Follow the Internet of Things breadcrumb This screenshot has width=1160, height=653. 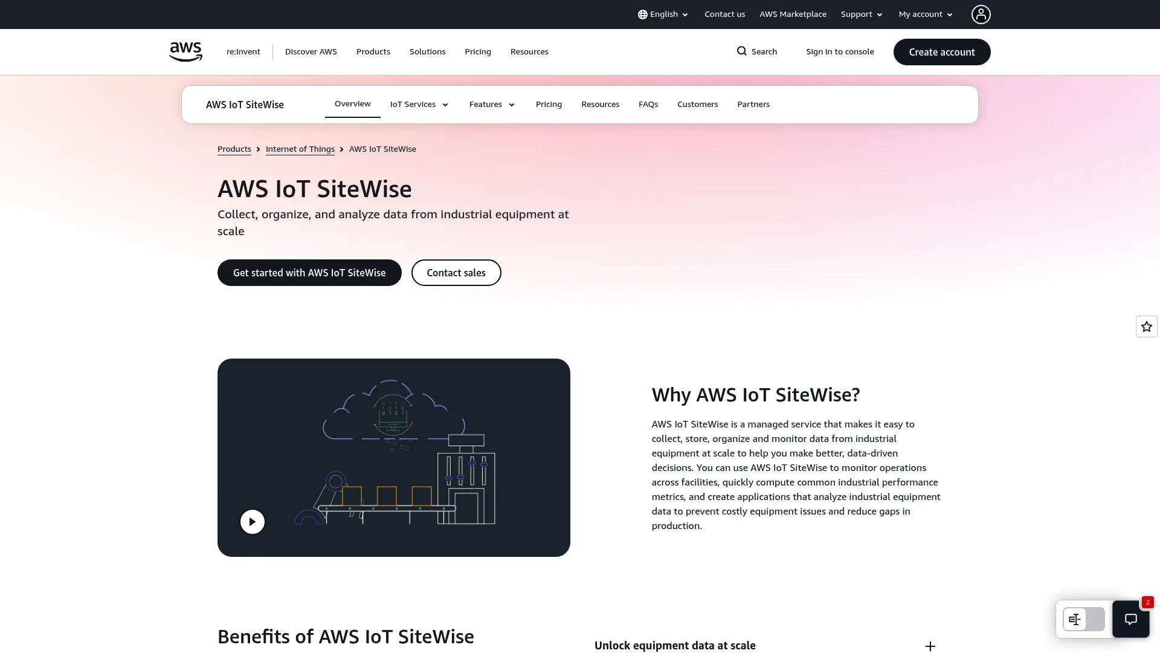click(300, 149)
